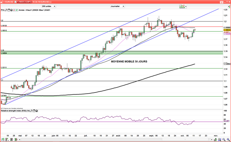Click the Prix panel label

(x=3, y=10)
